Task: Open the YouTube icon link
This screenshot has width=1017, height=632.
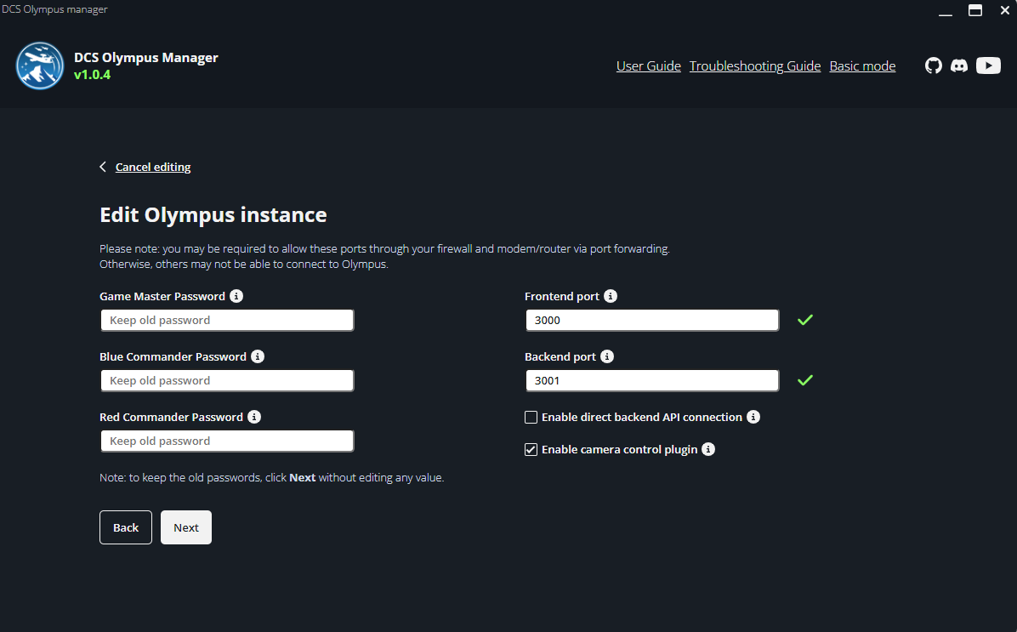Action: pos(988,65)
